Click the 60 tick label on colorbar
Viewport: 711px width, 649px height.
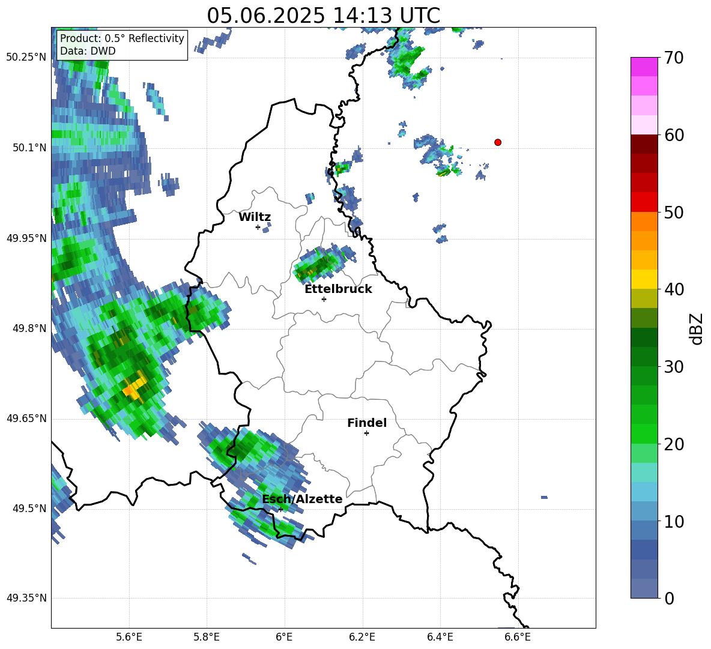tap(674, 135)
